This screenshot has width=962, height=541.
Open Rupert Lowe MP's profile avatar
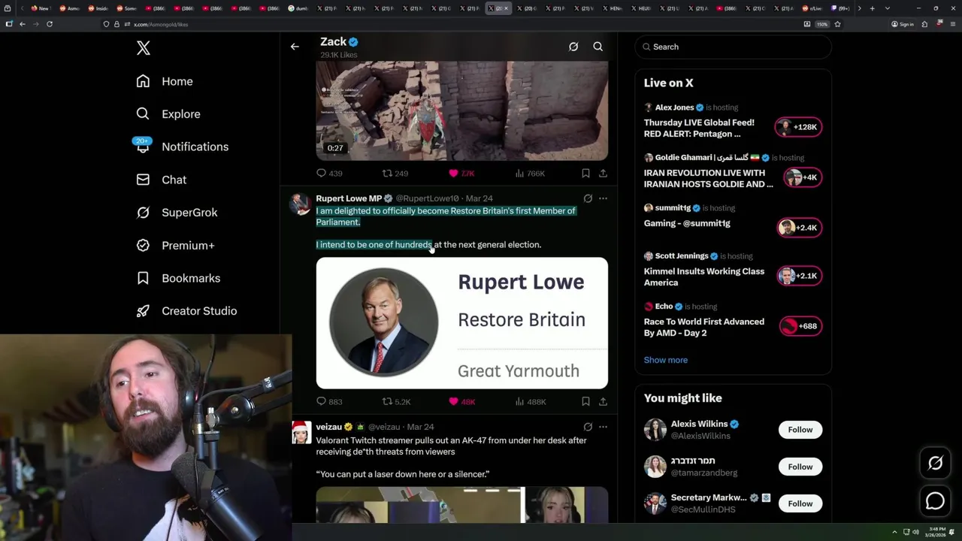(301, 204)
